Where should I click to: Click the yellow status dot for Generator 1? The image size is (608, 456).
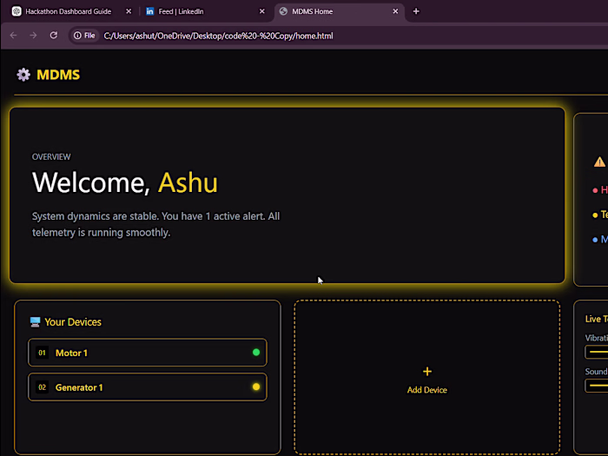click(x=256, y=387)
